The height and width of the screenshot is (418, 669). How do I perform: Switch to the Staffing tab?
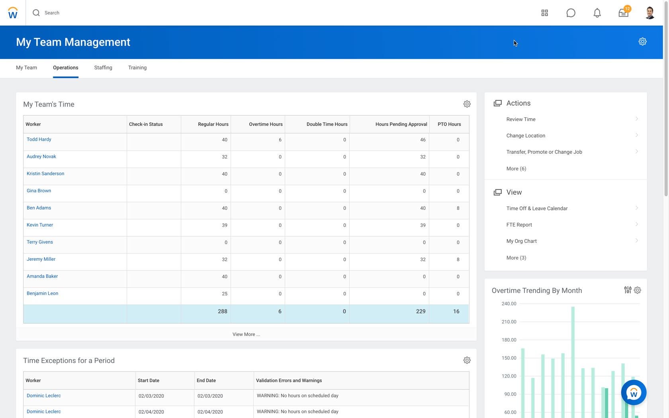coord(103,68)
